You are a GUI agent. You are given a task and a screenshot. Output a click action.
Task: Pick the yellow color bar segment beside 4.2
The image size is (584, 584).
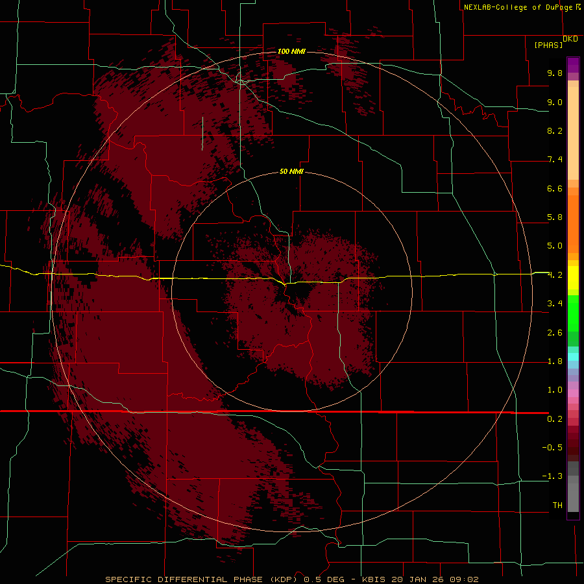pyautogui.click(x=573, y=277)
